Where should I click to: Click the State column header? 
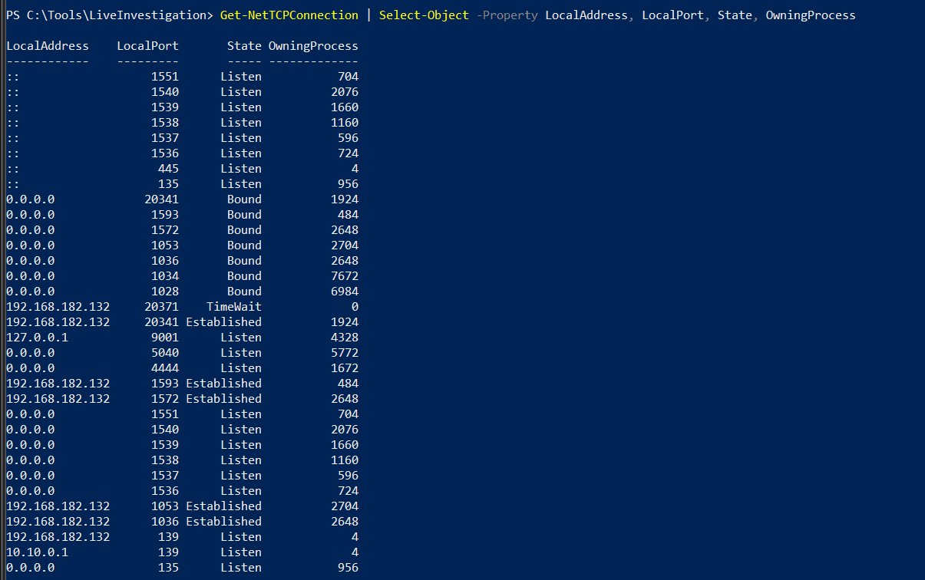pyautogui.click(x=244, y=46)
